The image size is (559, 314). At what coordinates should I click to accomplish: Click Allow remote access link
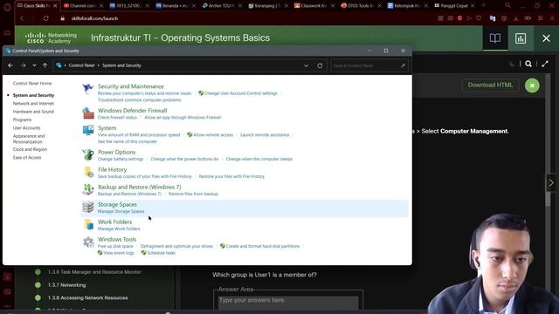point(213,135)
